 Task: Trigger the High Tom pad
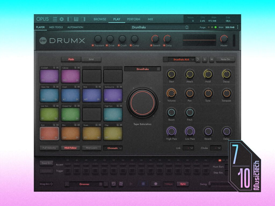click(113, 114)
